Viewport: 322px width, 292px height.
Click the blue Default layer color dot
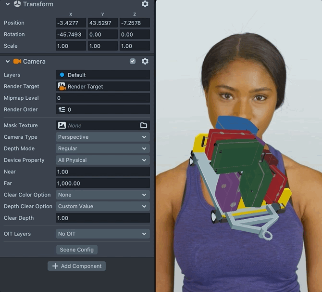point(62,75)
